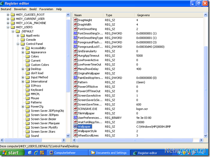Click the Pattern string value icon

click(75, 82)
